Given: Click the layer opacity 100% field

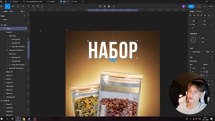Looking at the screenshot, I should coord(208,52).
